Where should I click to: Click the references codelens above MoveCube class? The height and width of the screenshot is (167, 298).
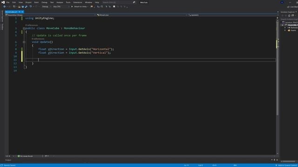tap(32, 25)
